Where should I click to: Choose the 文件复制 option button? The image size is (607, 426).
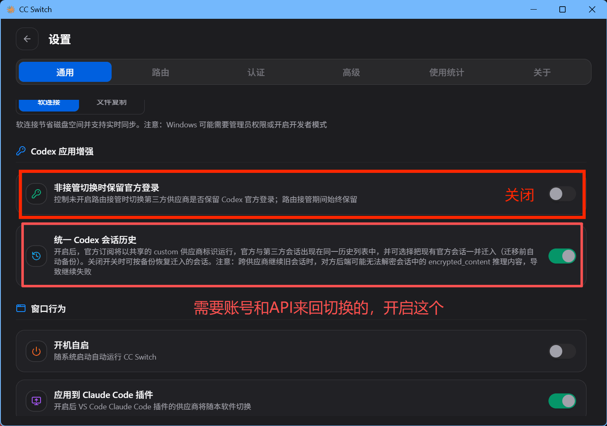(112, 104)
